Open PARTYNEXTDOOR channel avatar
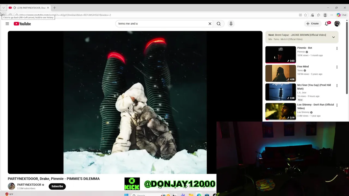 11,186
